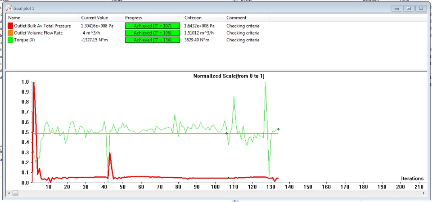
Task: Click the -4 m^3/h current value
Action: 91,33
